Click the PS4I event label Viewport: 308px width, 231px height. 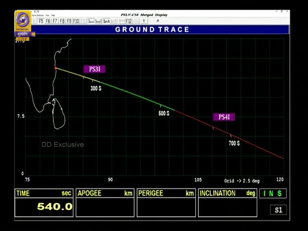pyautogui.click(x=224, y=117)
